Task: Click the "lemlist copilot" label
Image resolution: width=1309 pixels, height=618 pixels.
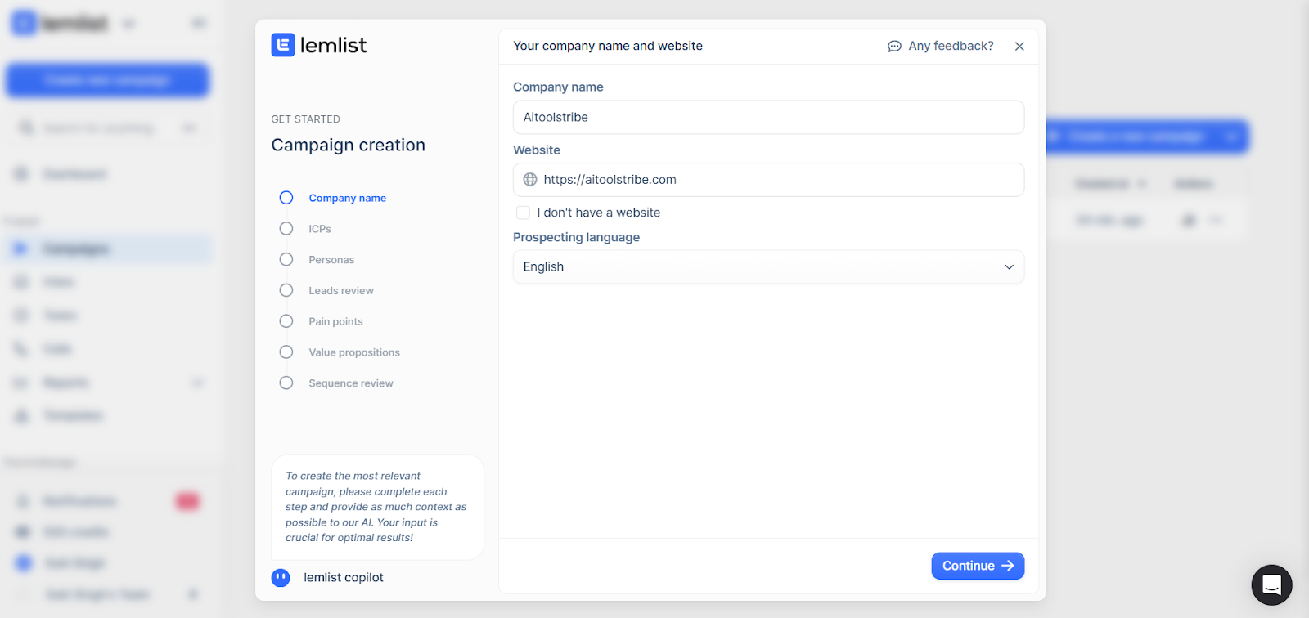Action: (x=344, y=578)
